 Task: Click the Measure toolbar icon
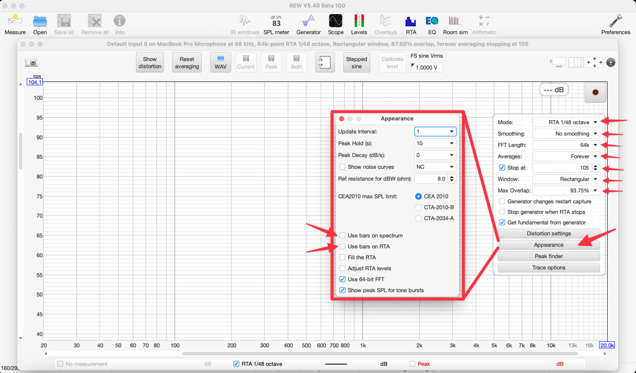tap(15, 24)
